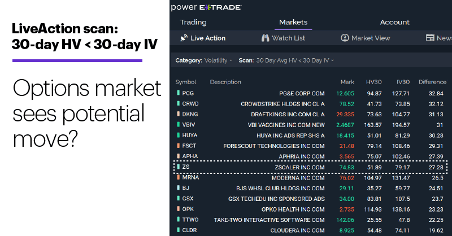Select the BJ symbol

186,187
